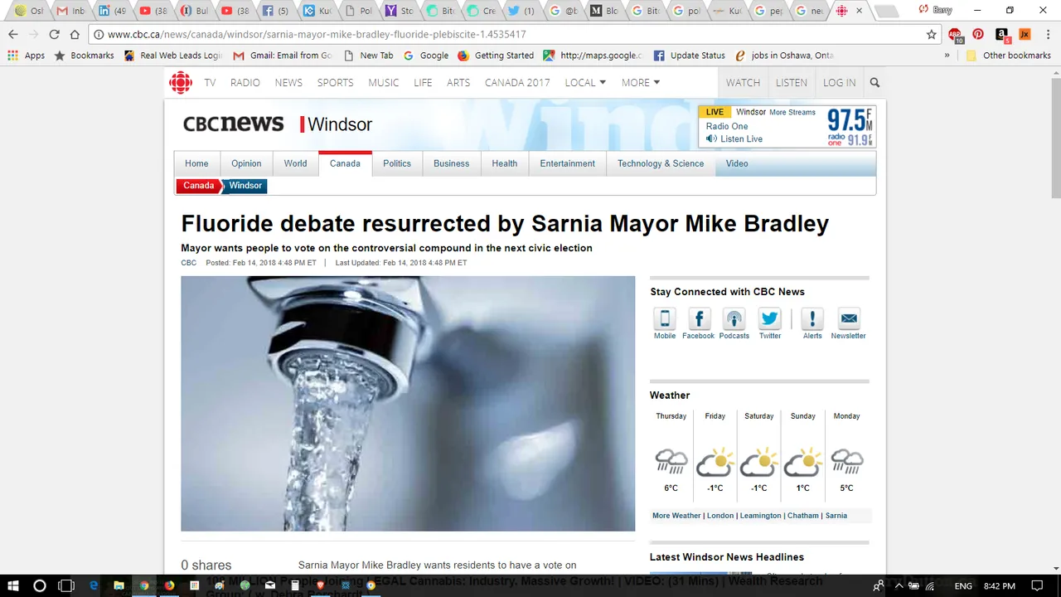
Task: Click the CBC gem logo in header
Action: (180, 82)
